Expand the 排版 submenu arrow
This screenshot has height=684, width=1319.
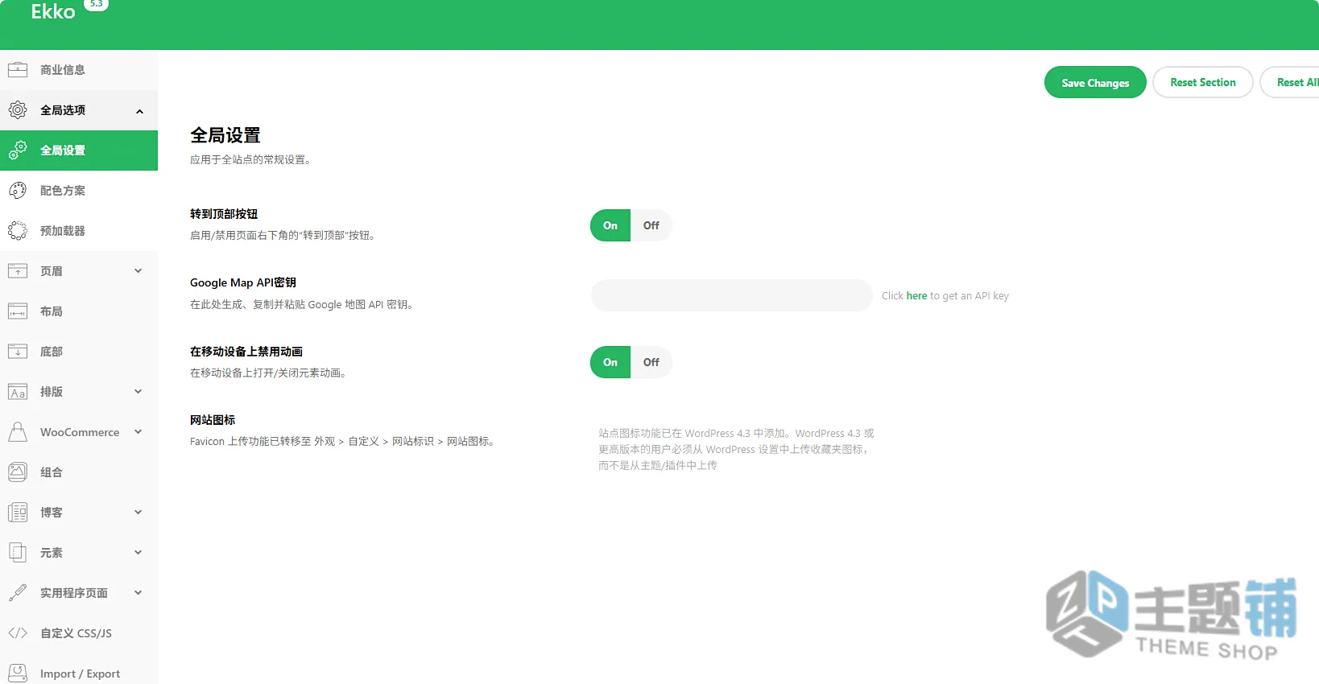pos(139,392)
